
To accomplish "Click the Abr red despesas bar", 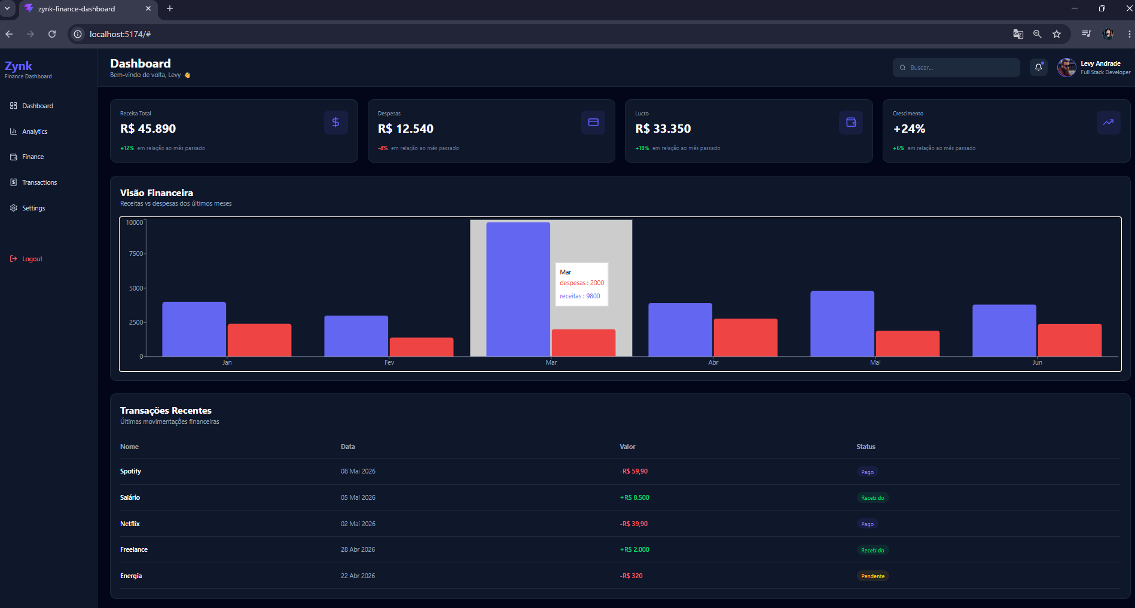I will tap(746, 338).
